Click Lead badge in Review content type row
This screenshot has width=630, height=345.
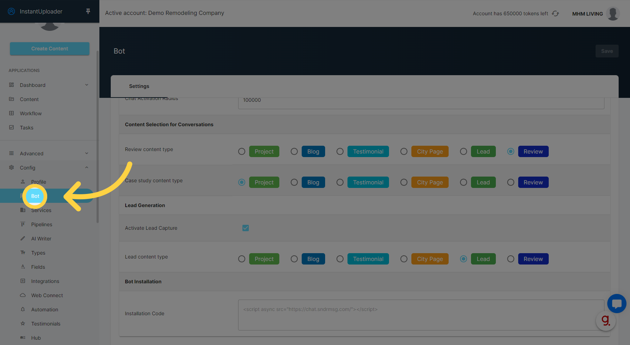click(483, 151)
